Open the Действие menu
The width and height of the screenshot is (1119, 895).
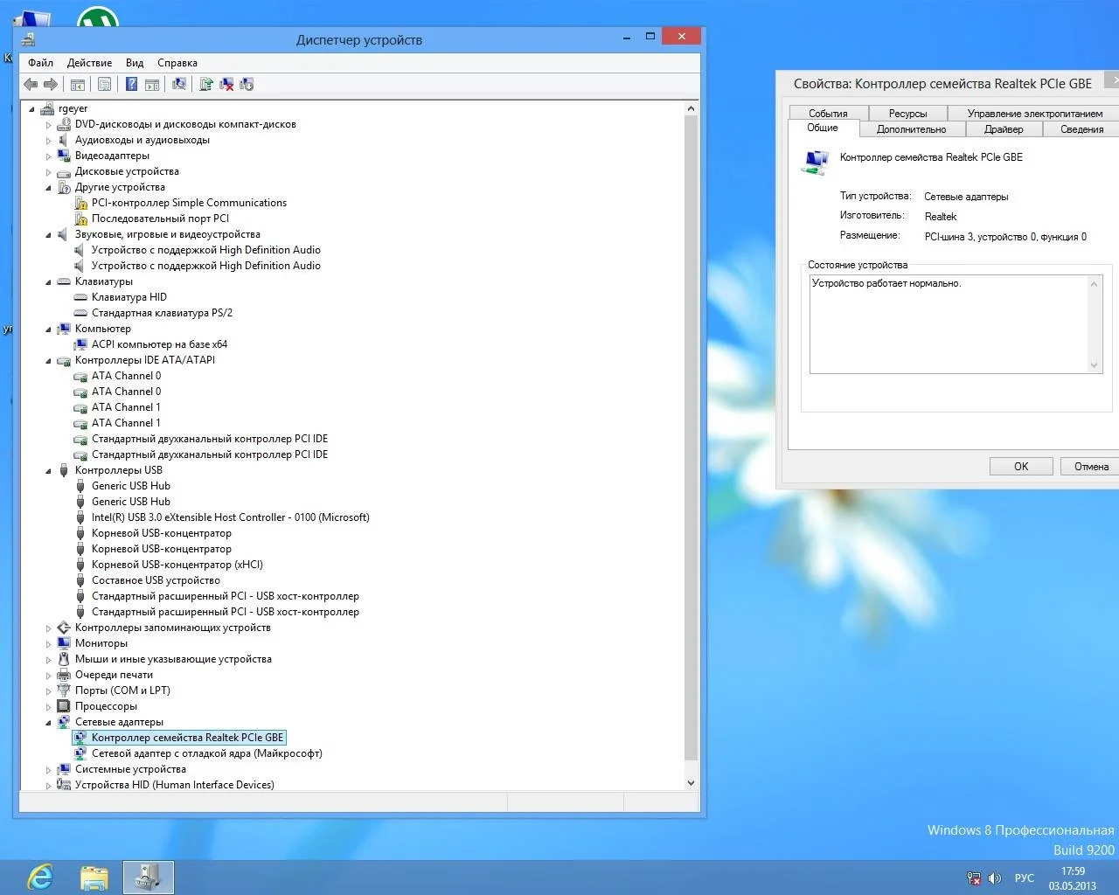click(x=89, y=63)
